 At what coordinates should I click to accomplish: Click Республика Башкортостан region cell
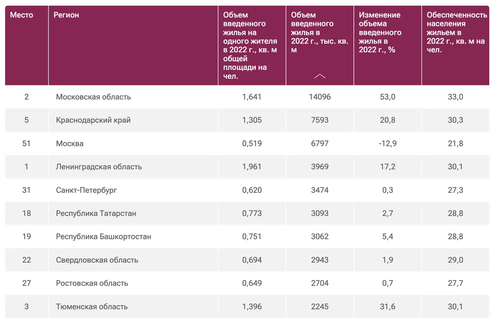(104, 237)
